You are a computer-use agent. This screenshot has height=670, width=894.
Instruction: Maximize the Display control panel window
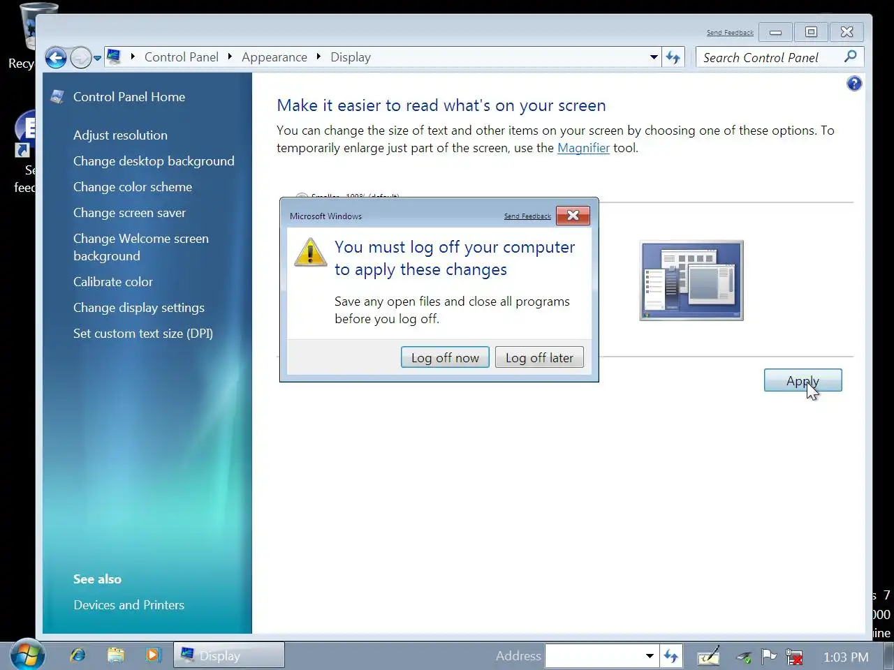tap(811, 32)
